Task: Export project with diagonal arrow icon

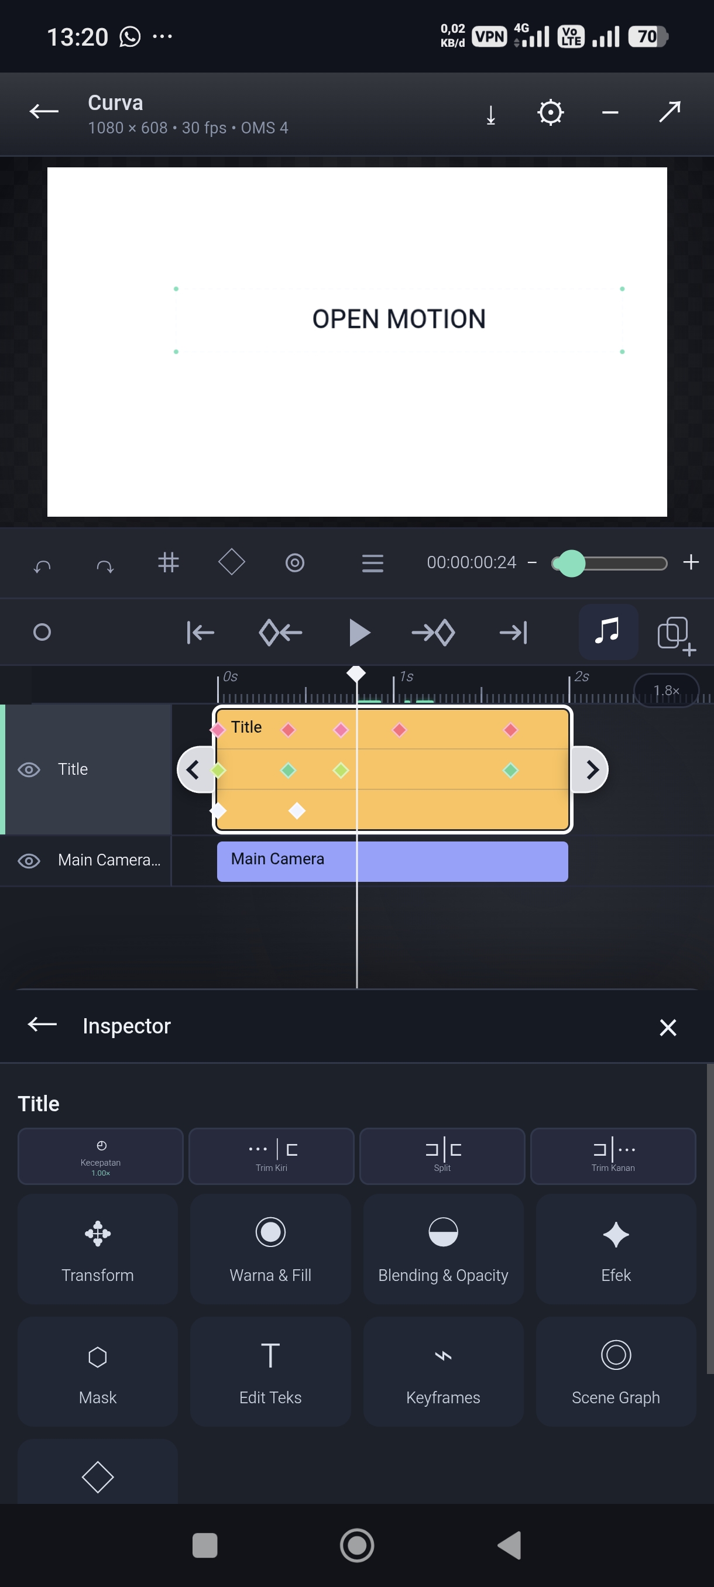Action: pyautogui.click(x=670, y=112)
